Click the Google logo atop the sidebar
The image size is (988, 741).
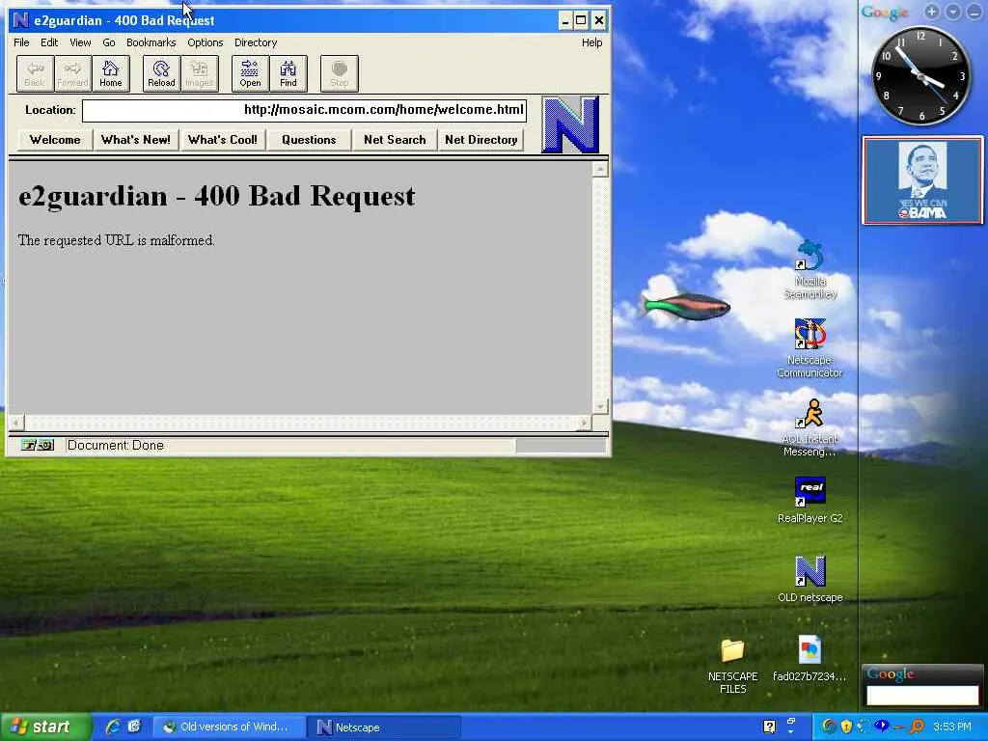885,12
